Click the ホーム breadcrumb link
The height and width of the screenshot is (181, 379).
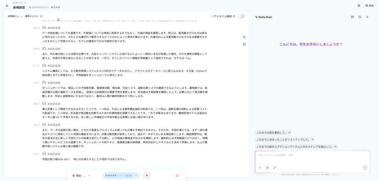tap(19, 3)
